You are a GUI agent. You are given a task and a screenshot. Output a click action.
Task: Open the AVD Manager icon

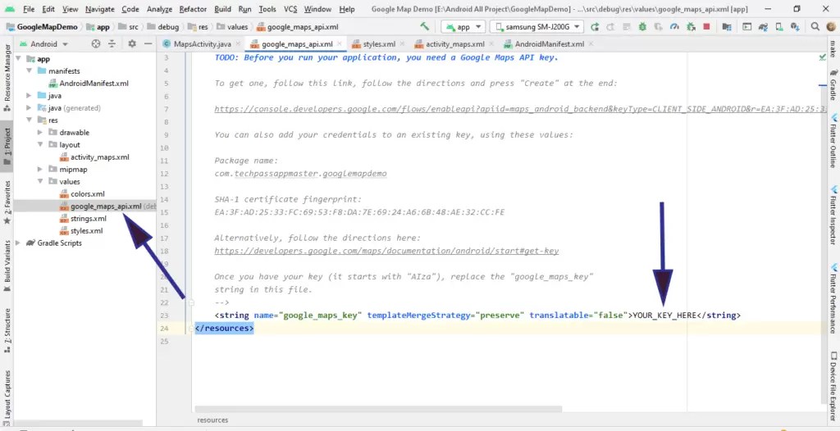pyautogui.click(x=779, y=27)
